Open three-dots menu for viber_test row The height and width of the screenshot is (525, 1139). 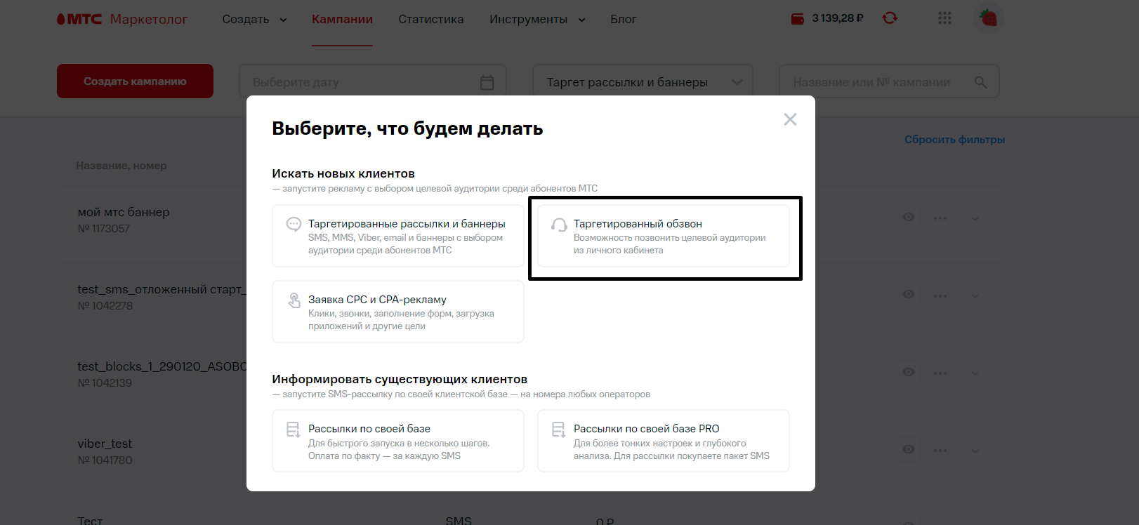coord(940,450)
